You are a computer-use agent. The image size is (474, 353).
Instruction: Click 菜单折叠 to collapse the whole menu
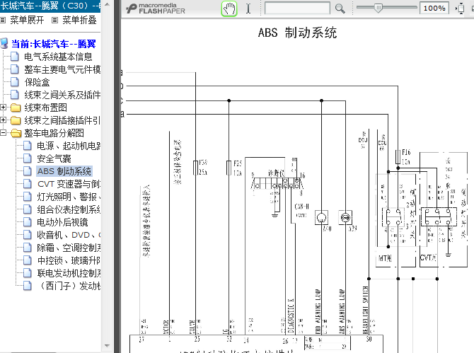pyautogui.click(x=79, y=21)
